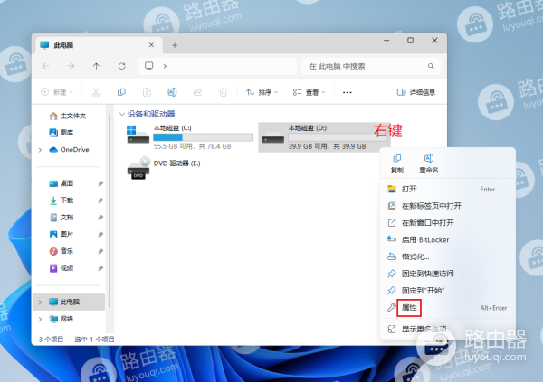Click the pin icon beside 下载
543x382 pixels.
pyautogui.click(x=100, y=200)
